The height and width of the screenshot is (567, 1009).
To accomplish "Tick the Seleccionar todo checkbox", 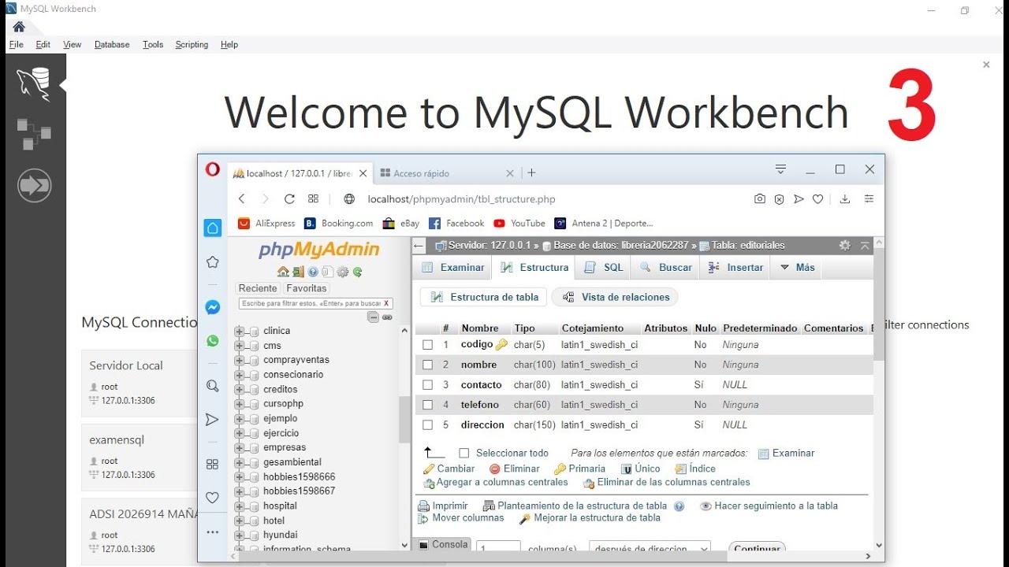I will coord(464,454).
